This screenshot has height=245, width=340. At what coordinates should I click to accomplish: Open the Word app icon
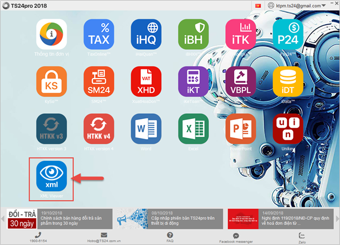(146, 129)
